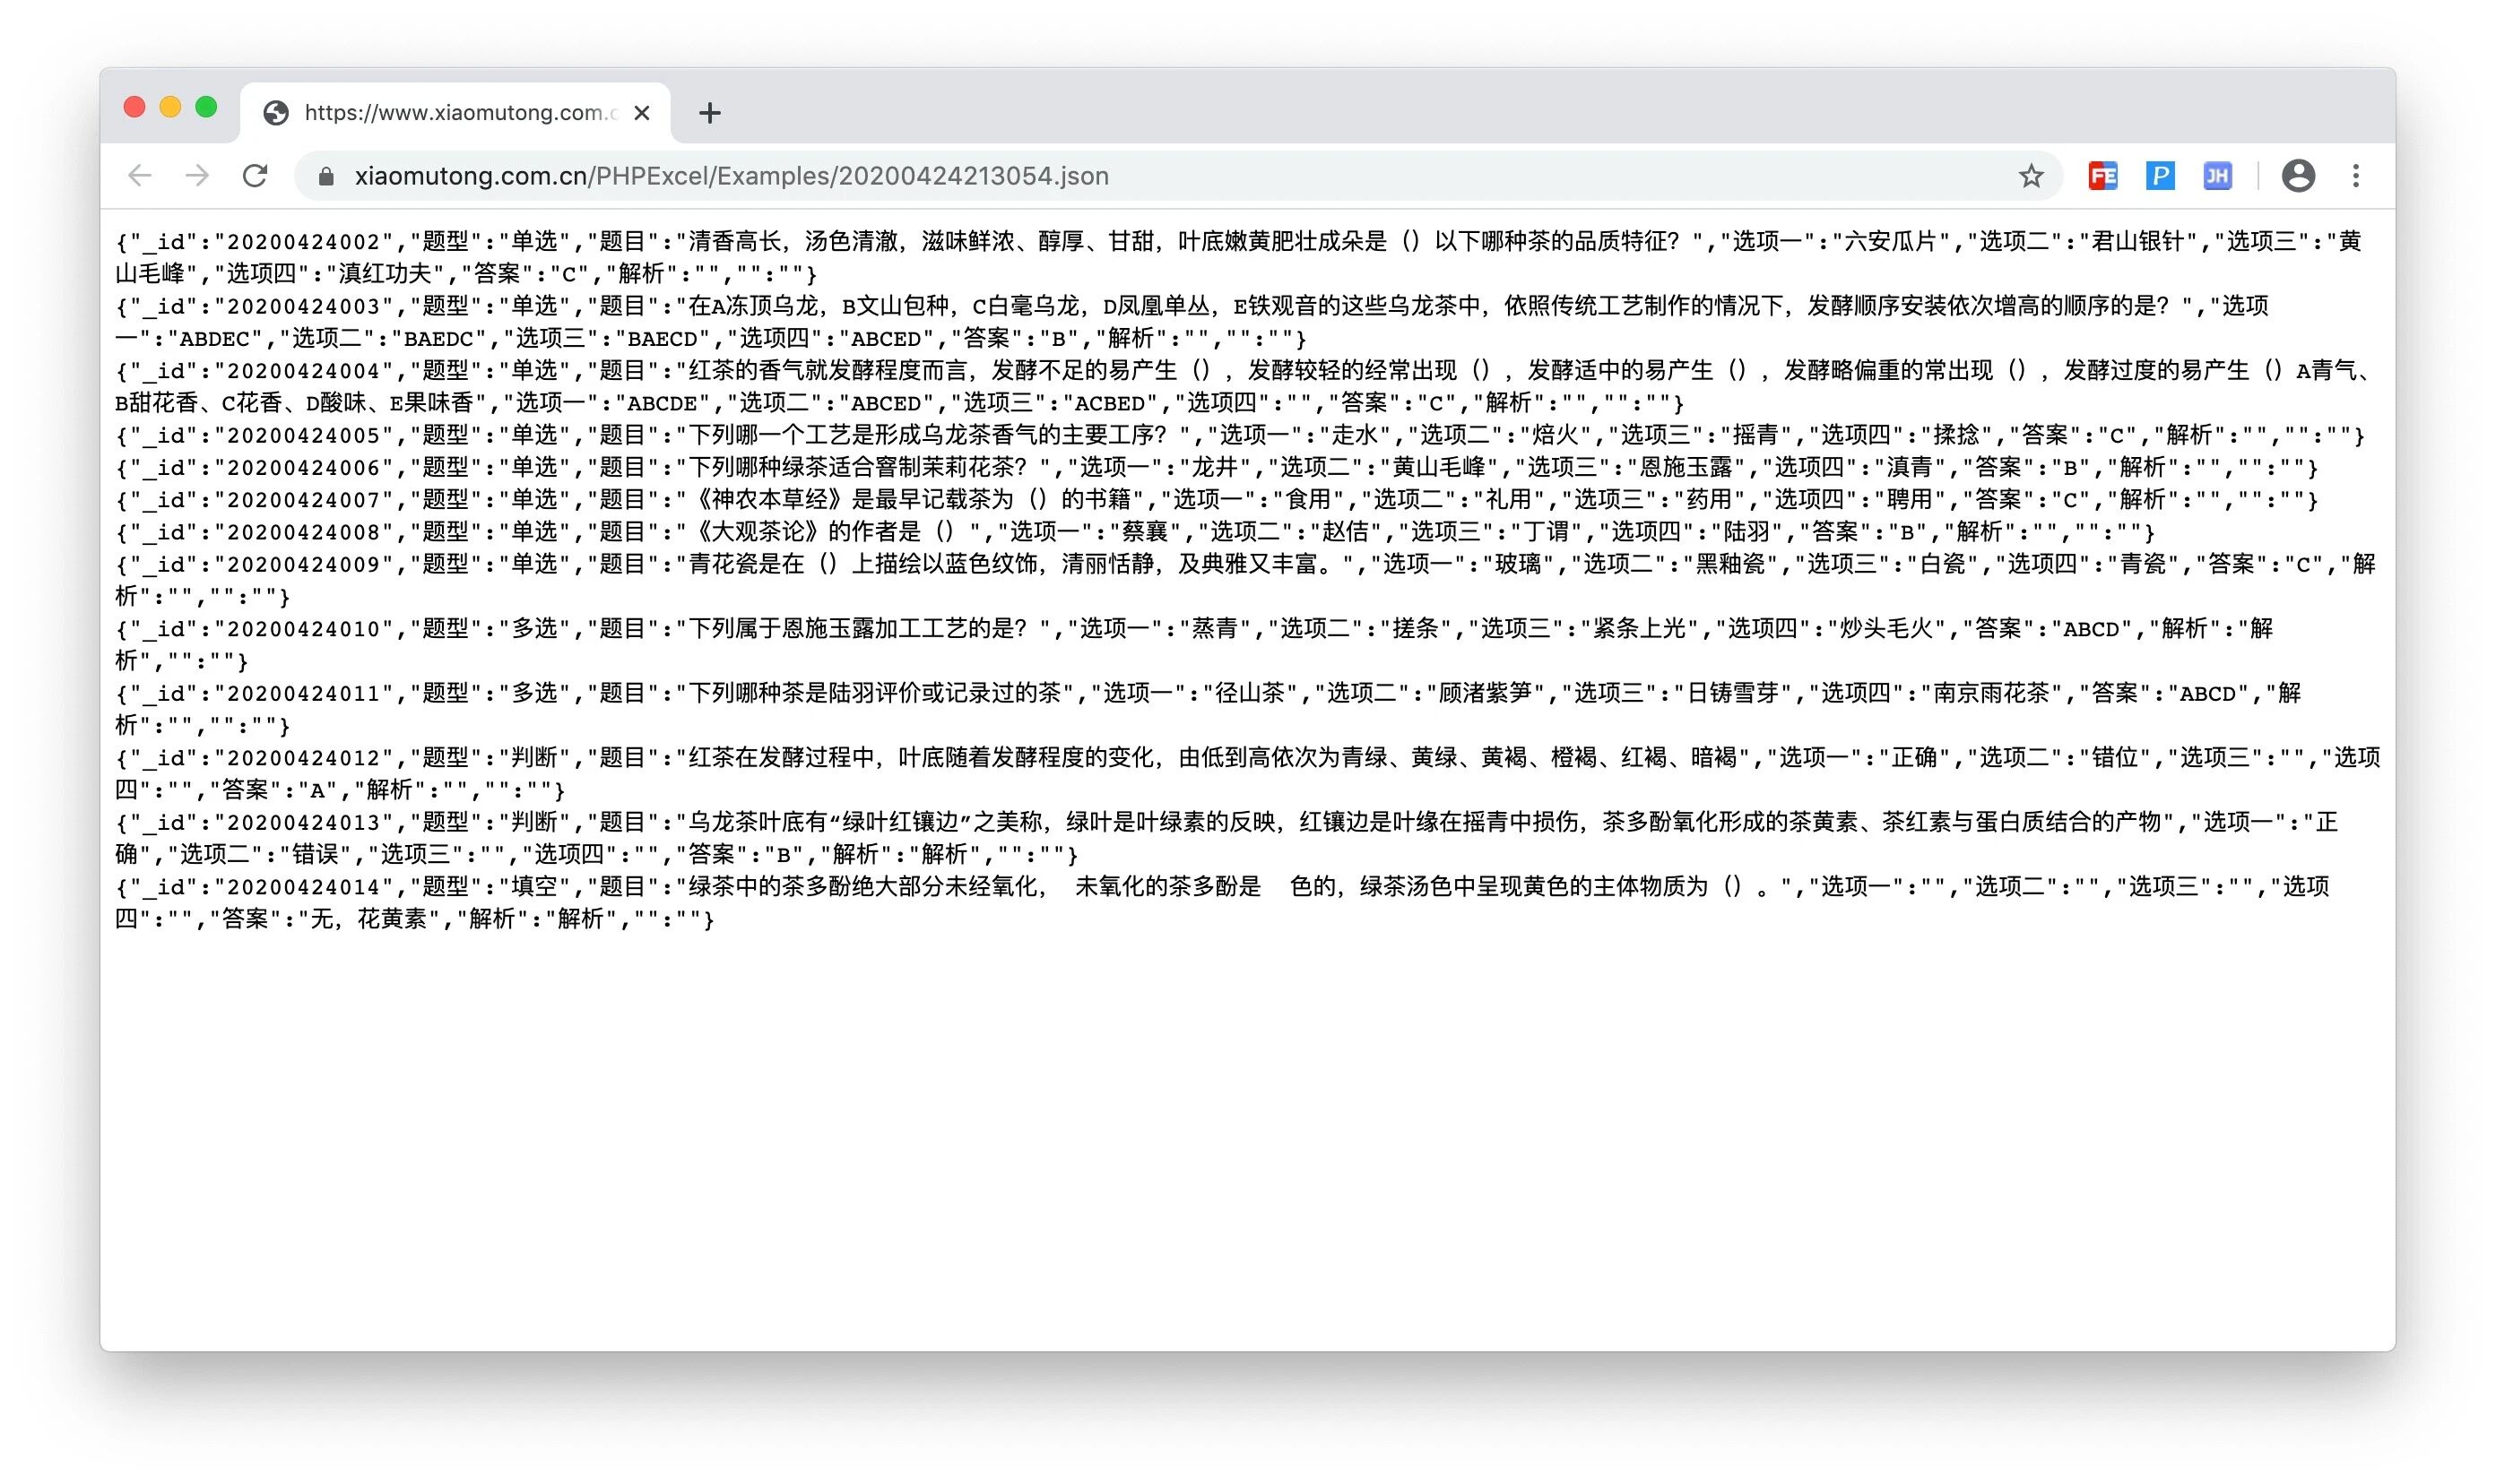
Task: Open the blue P extension icon
Action: (x=2160, y=176)
